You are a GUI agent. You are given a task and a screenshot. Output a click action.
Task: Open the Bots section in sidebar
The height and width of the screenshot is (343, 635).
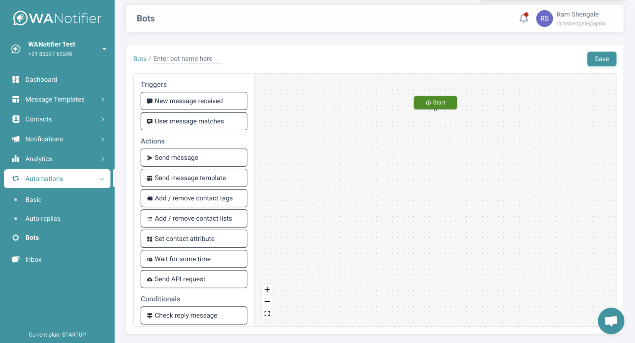point(31,237)
